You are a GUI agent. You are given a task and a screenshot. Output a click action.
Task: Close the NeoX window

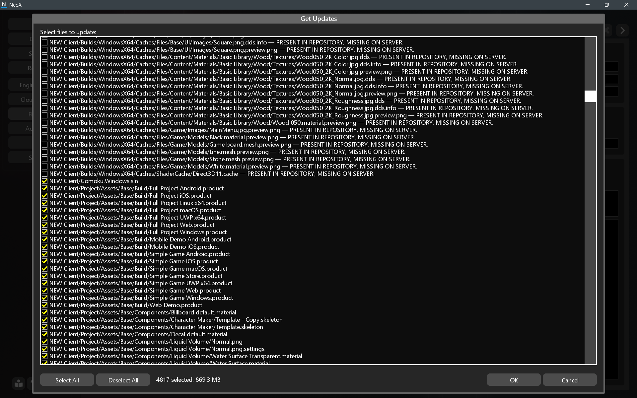(626, 5)
